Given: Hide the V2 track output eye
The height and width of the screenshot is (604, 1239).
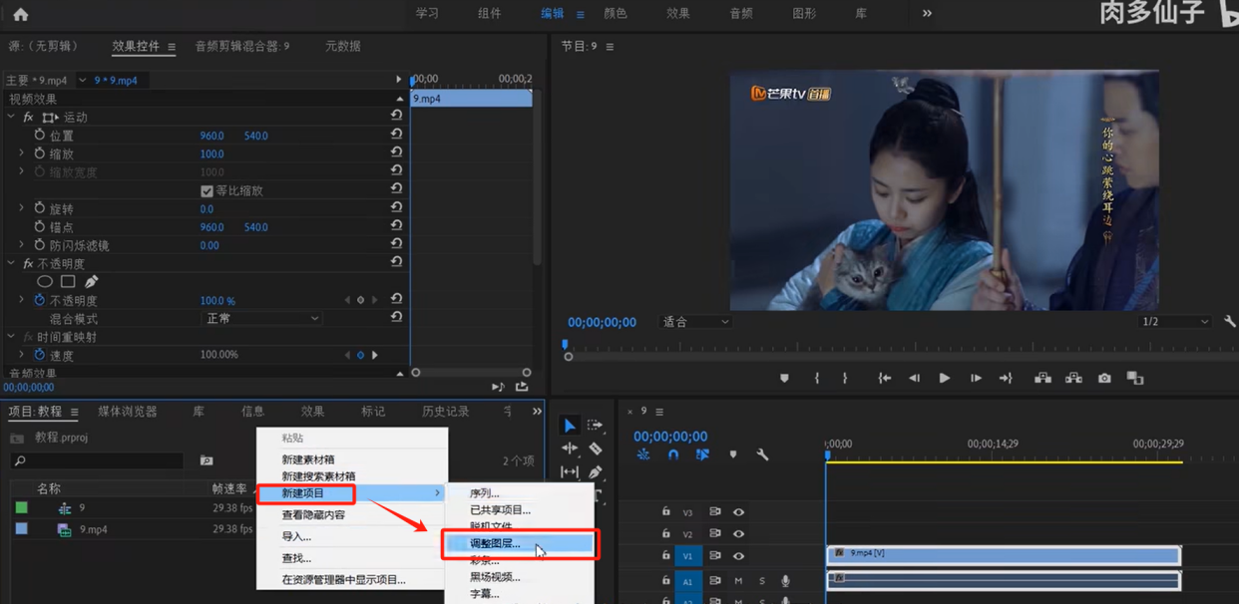Looking at the screenshot, I should click(738, 533).
